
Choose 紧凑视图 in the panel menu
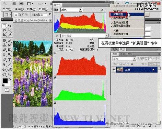pos(118,11)
